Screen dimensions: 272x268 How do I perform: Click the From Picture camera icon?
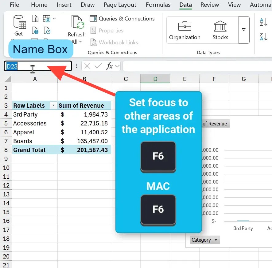click(x=47, y=18)
